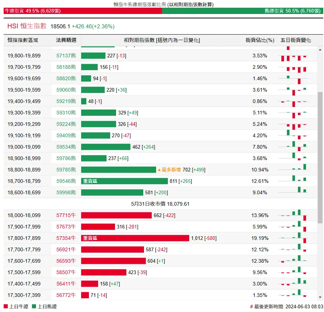View five-day chart for the 19,000-19,099 row
The width and height of the screenshot is (324, 312).
click(296, 147)
